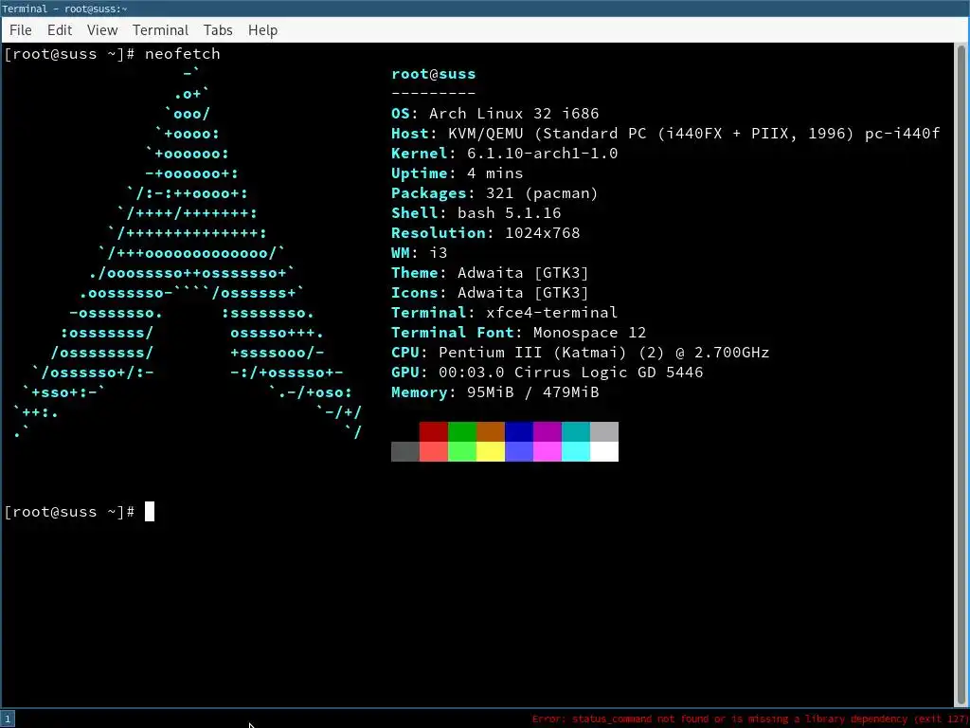Click the 'root@suss' header text
This screenshot has width=970, height=728.
pos(434,74)
